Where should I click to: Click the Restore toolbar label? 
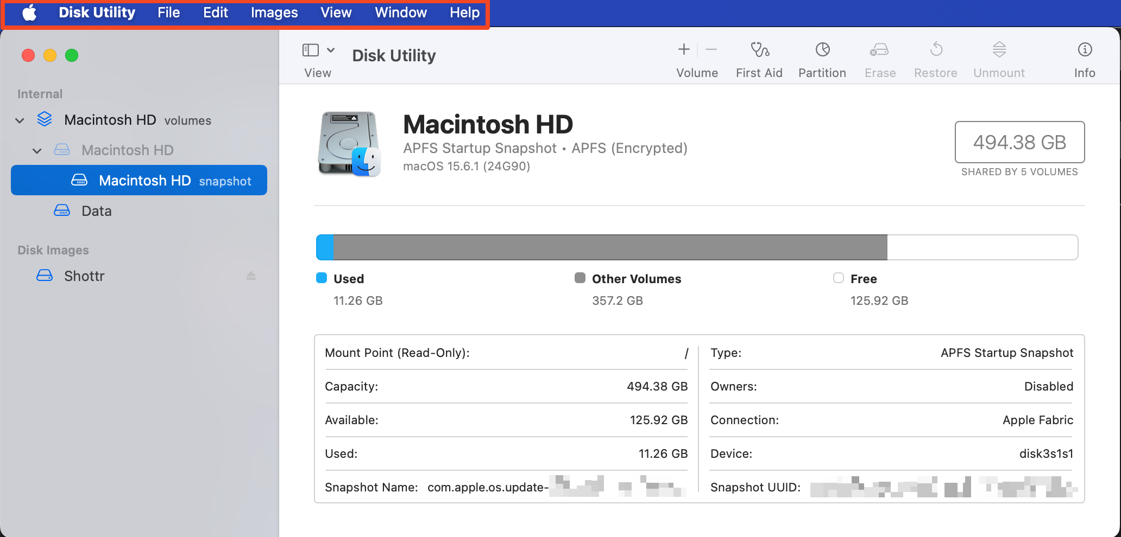coord(936,73)
